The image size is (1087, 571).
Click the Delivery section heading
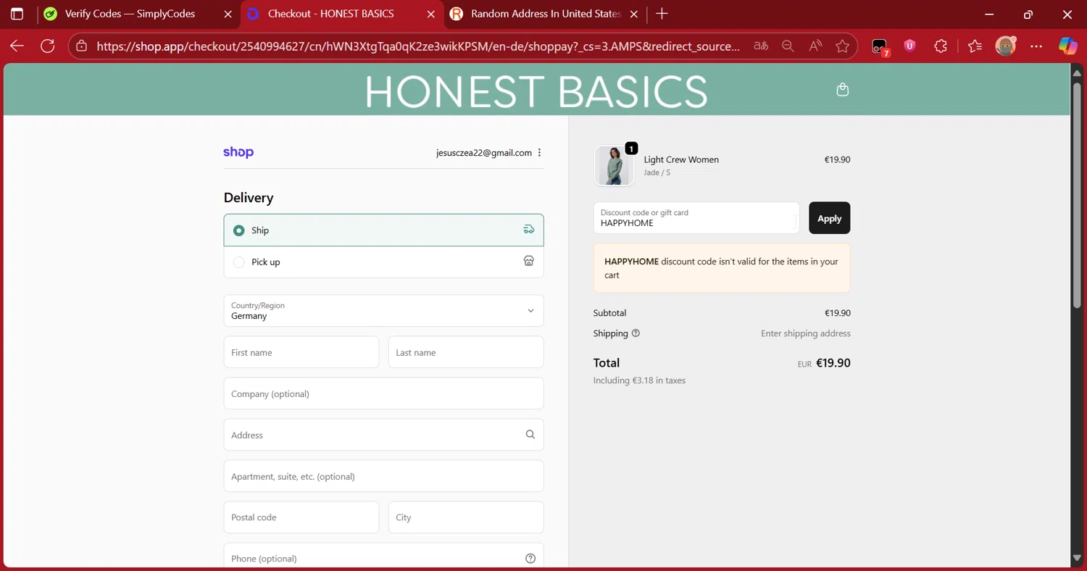tap(249, 198)
